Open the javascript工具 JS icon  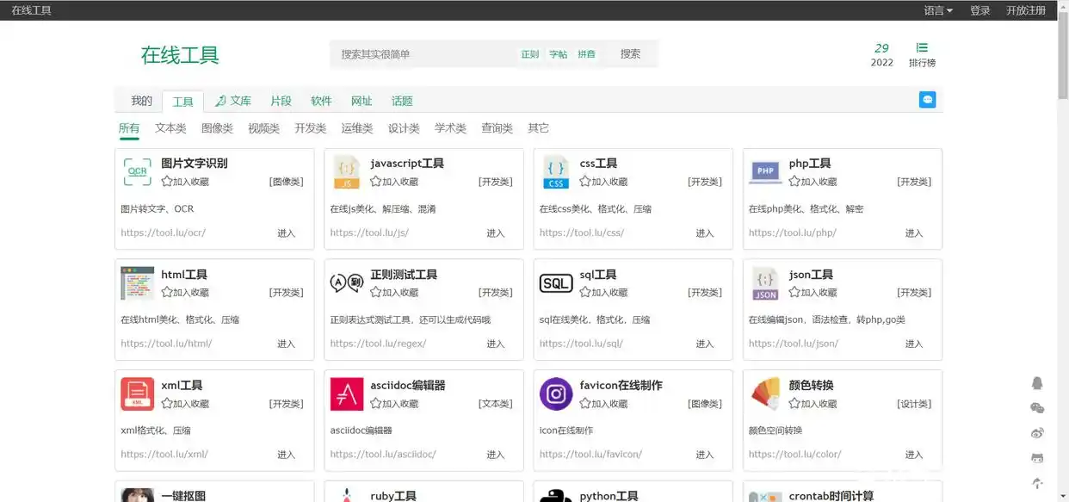[x=346, y=171]
